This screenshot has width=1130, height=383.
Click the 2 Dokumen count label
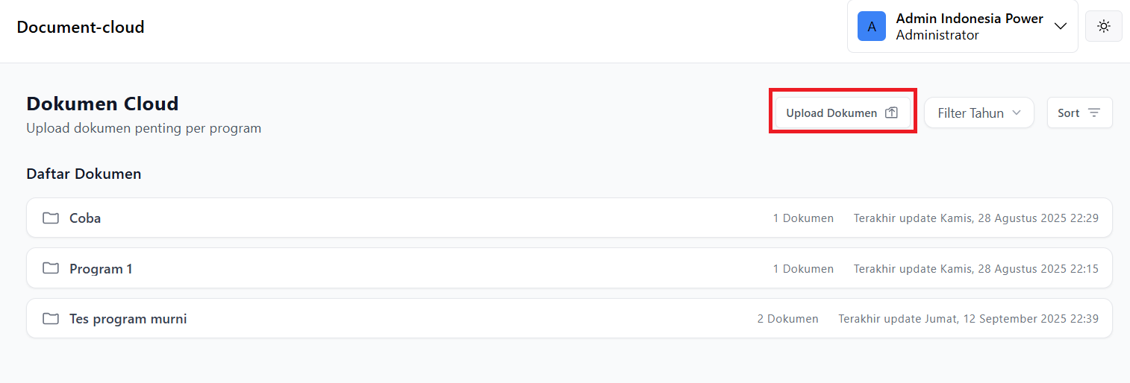[787, 319]
